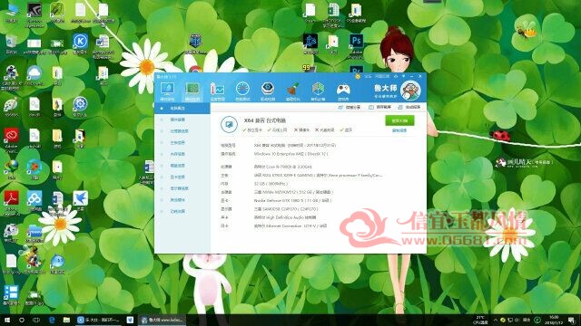
Task: Click the Weibo share button
Action: [x=349, y=107]
